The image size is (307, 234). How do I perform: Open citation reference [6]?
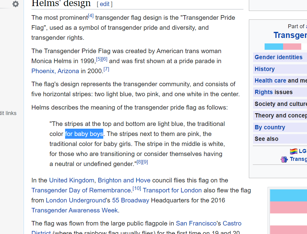click(104, 59)
